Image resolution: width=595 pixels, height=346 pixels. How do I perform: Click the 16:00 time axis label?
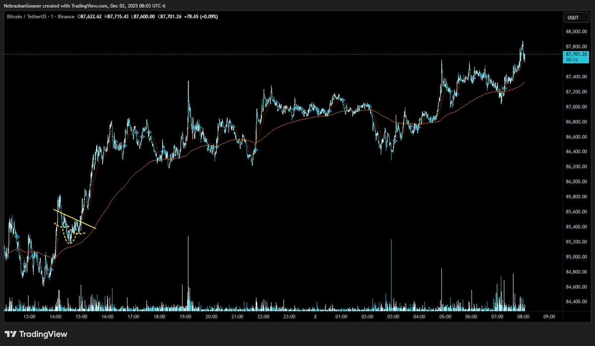coord(107,316)
